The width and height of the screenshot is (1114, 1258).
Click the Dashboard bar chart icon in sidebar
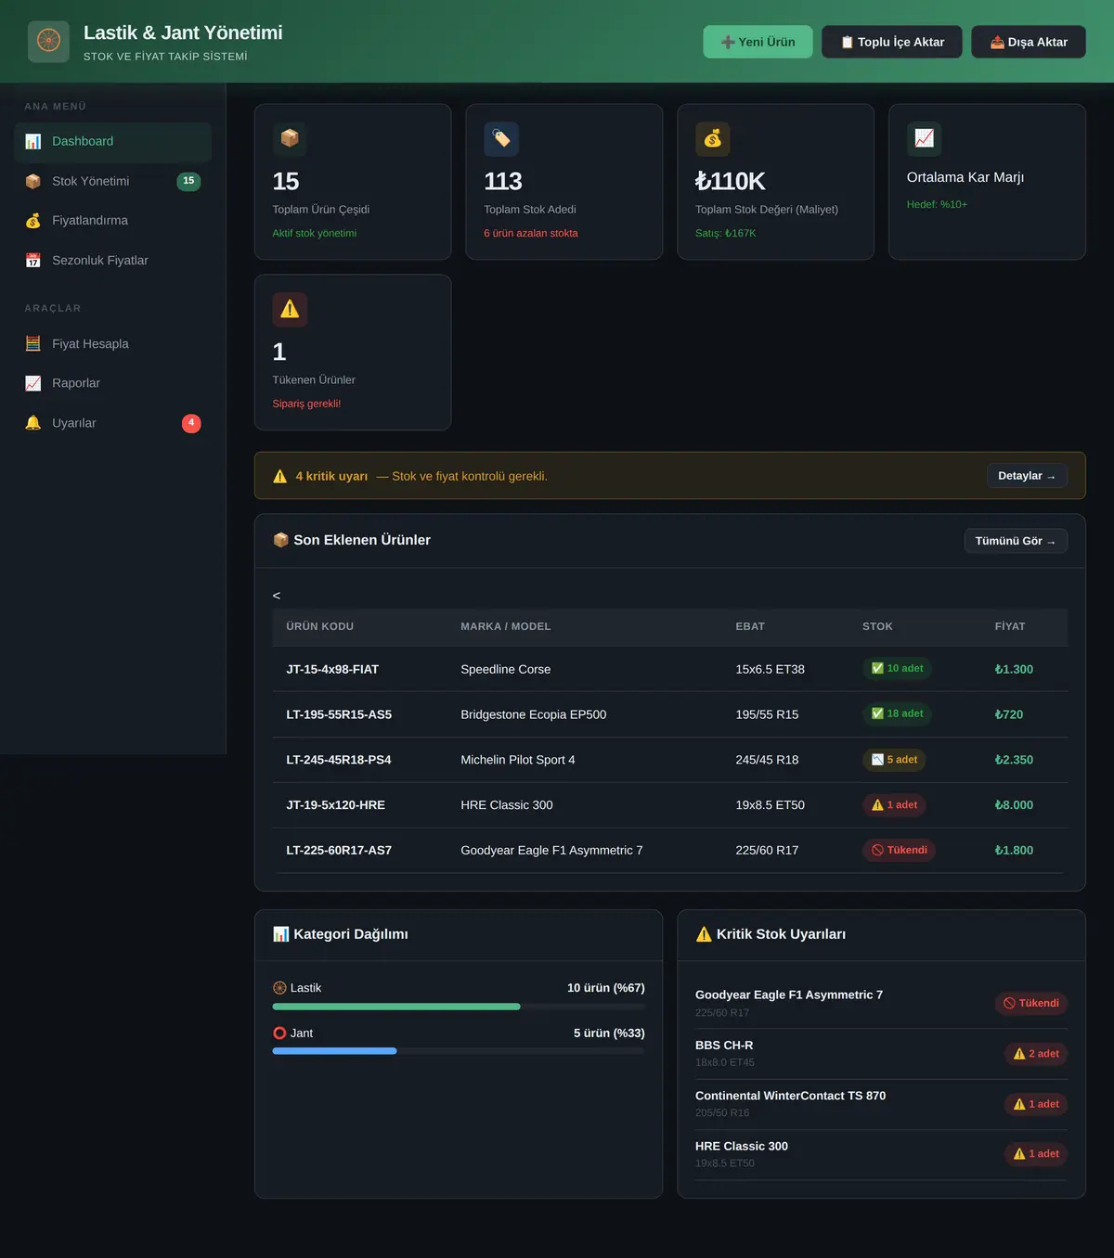[x=33, y=141]
